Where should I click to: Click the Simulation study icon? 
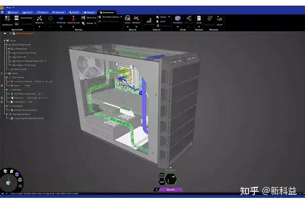178,19
